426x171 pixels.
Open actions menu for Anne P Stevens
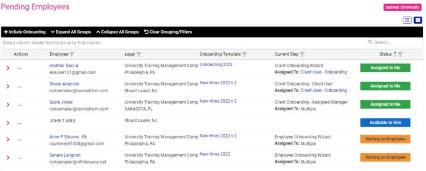(x=19, y=140)
